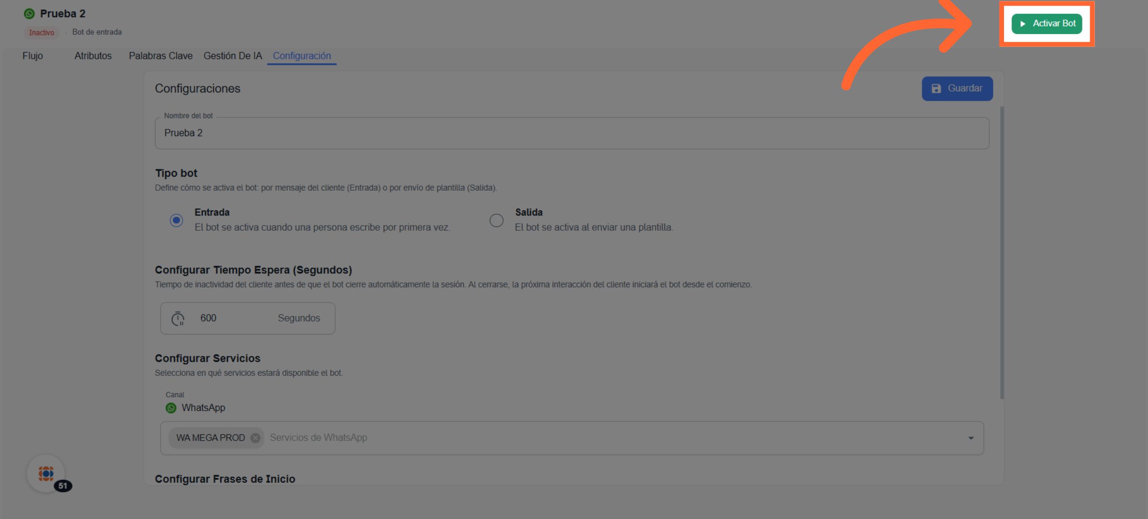Image resolution: width=1148 pixels, height=519 pixels.
Task: Click the 600 seconds wait time field
Action: click(x=230, y=318)
